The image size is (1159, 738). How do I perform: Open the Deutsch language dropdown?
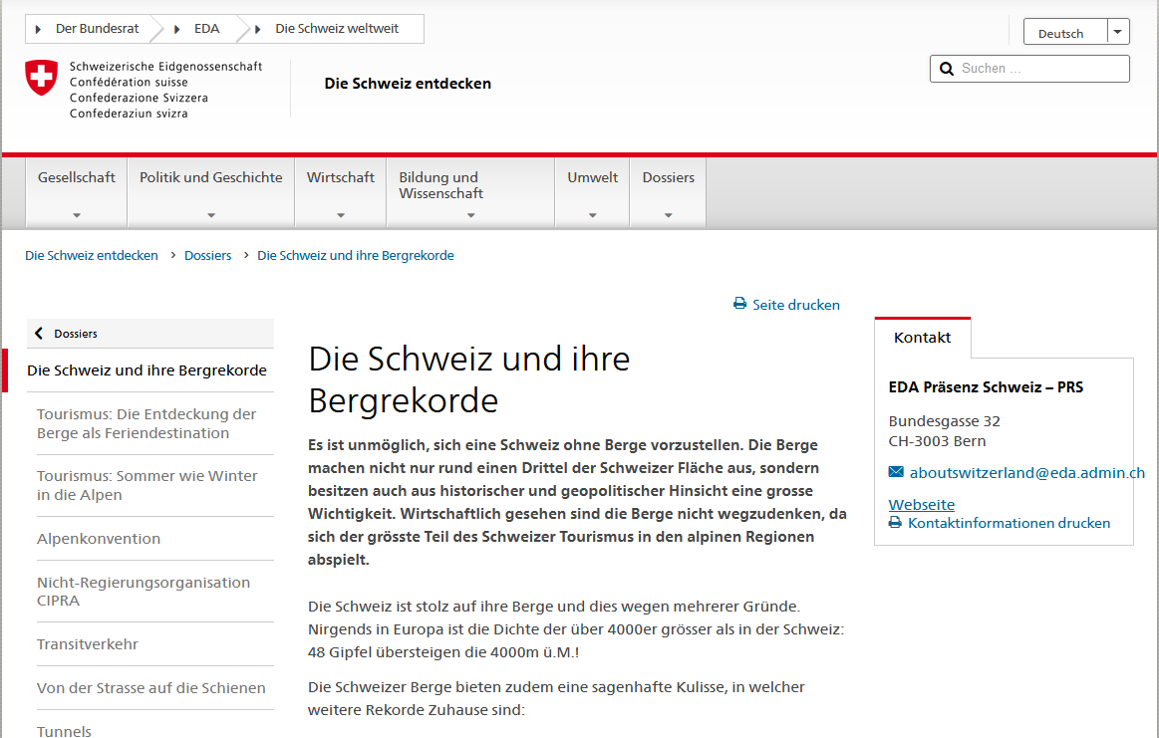click(x=1075, y=33)
